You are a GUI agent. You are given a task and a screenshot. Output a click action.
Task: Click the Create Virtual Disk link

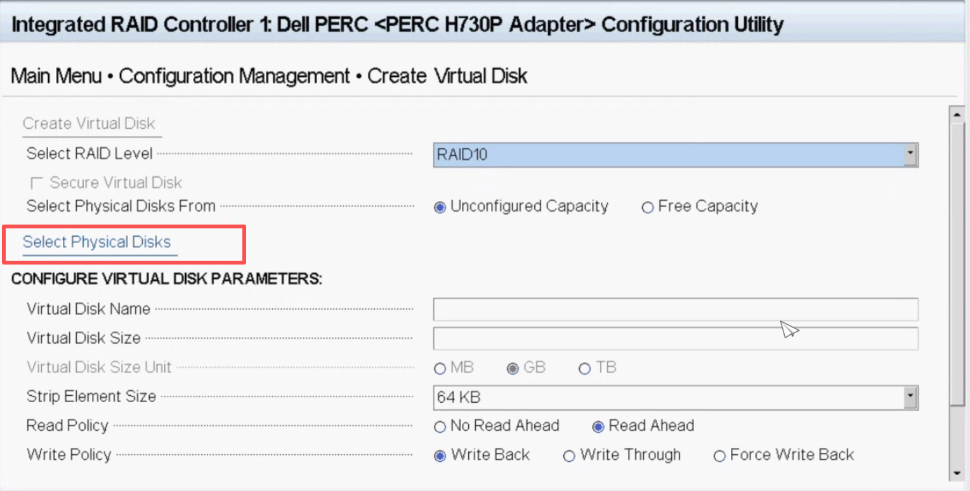(89, 124)
